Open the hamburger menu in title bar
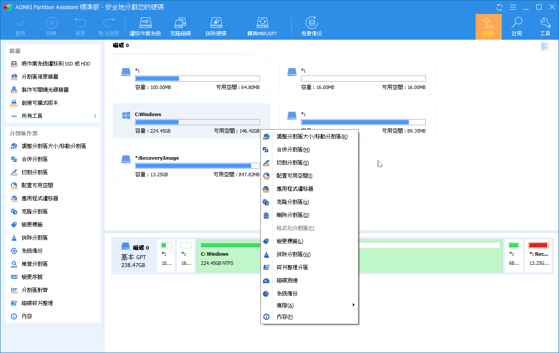Screen dimensions: 559x353 point(513,7)
